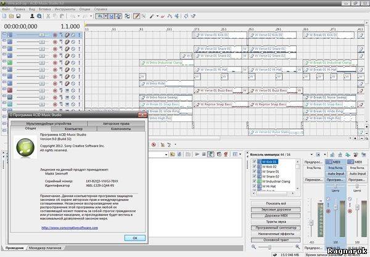Open the Paint tool dropdown arrow

(x=157, y=16)
